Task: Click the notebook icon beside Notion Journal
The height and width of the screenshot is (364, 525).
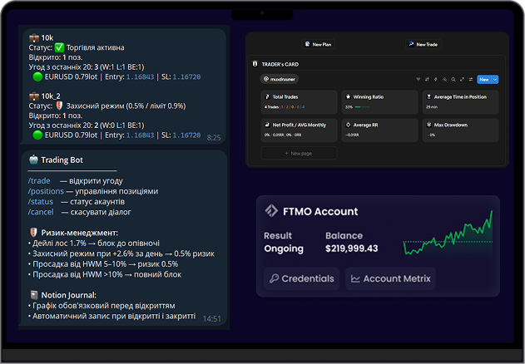Action: pos(33,295)
